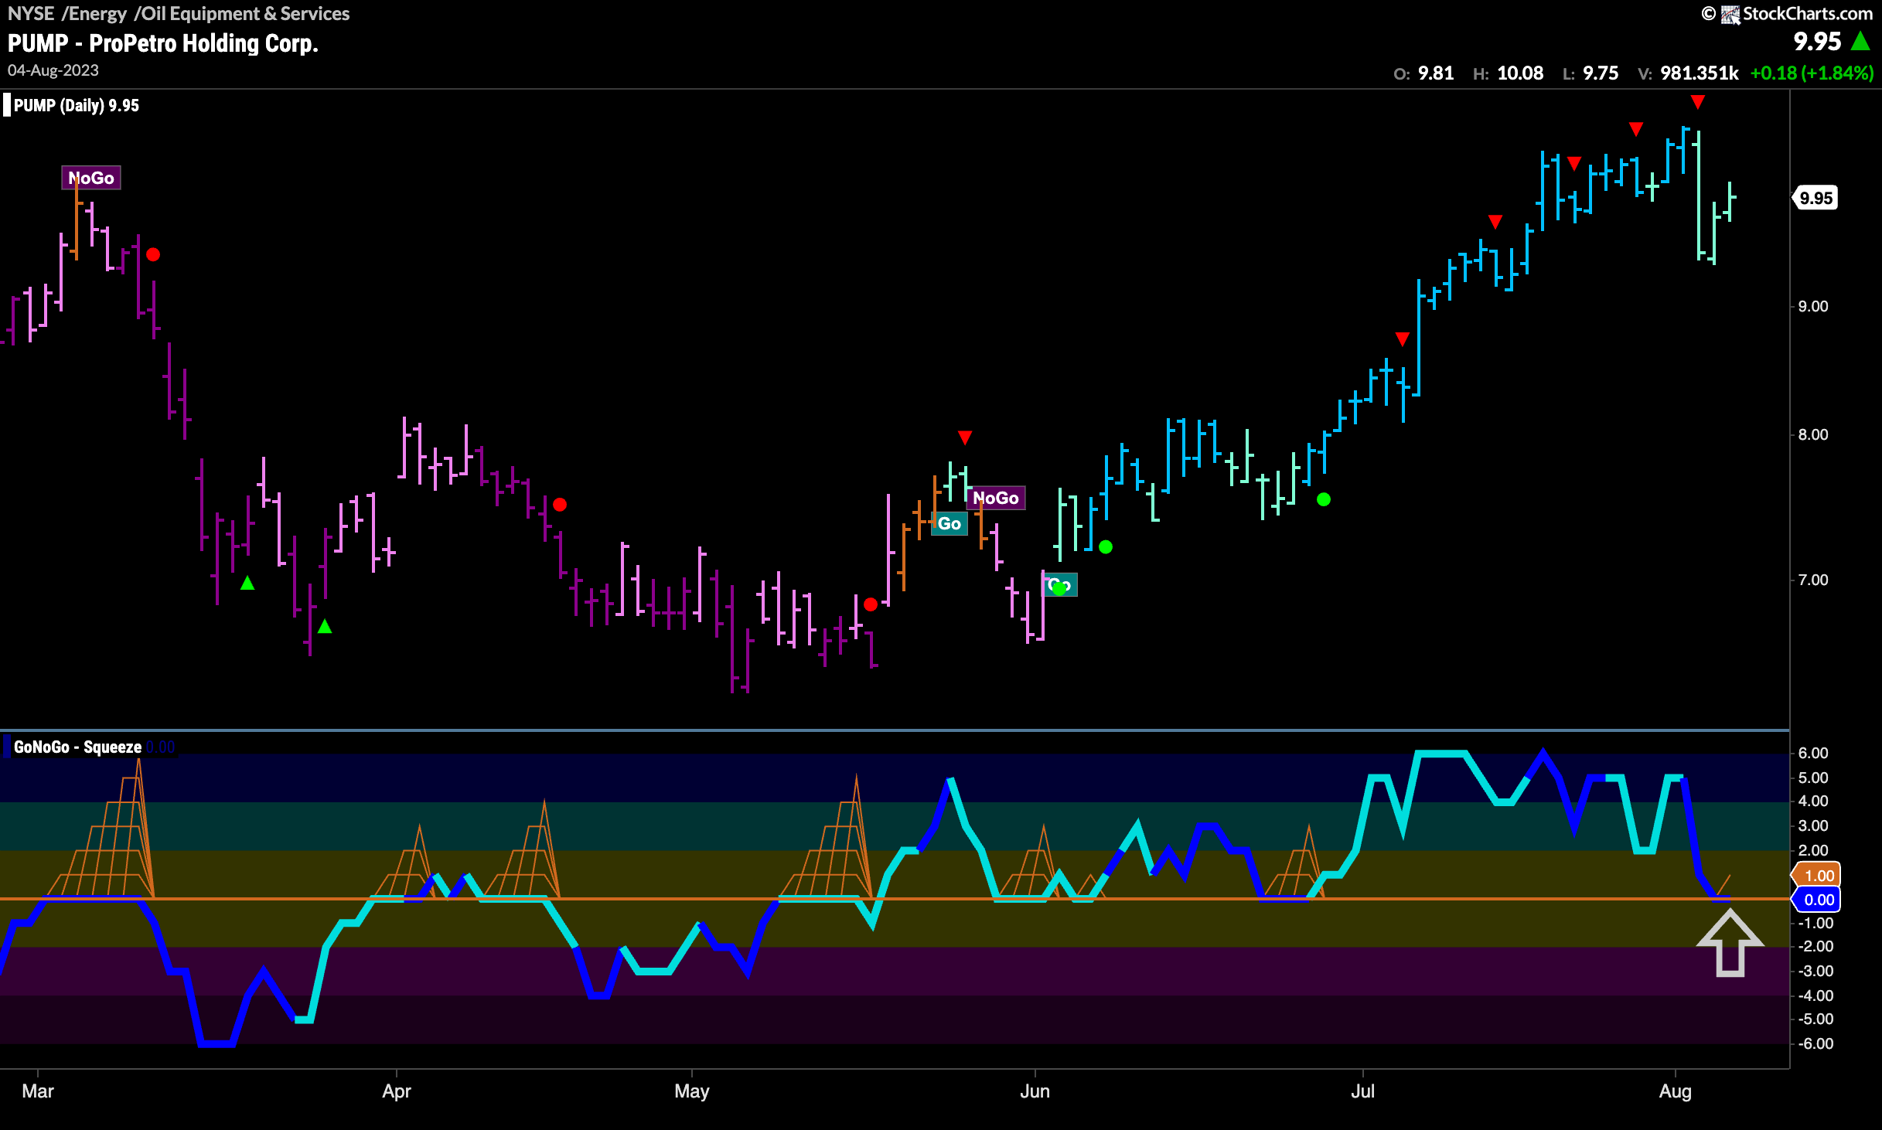1882x1130 pixels.
Task: Click the Jun label on the date axis
Action: click(1035, 1091)
